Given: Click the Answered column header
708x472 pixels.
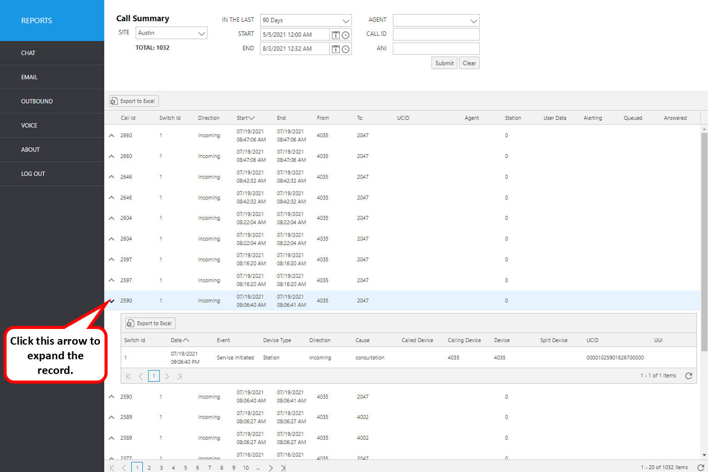Looking at the screenshot, I should pos(675,118).
